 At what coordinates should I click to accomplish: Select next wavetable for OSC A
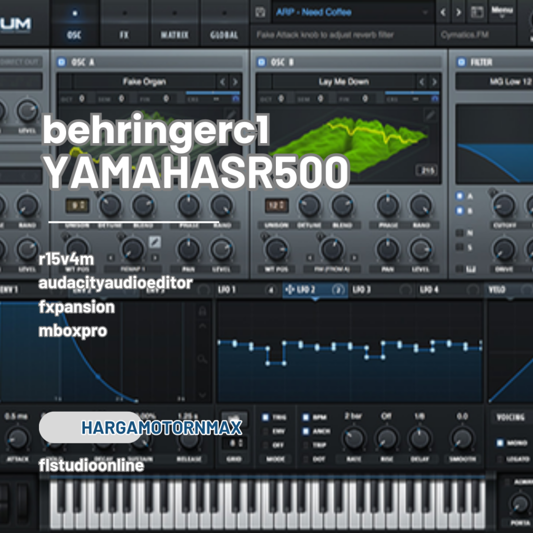coord(235,82)
